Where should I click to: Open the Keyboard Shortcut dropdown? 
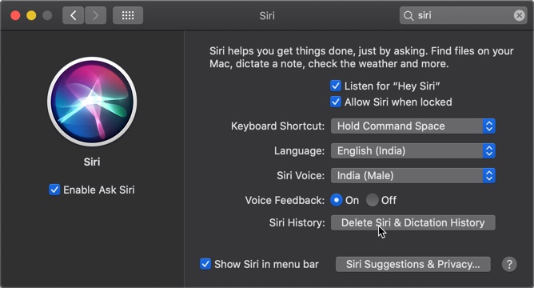(413, 126)
